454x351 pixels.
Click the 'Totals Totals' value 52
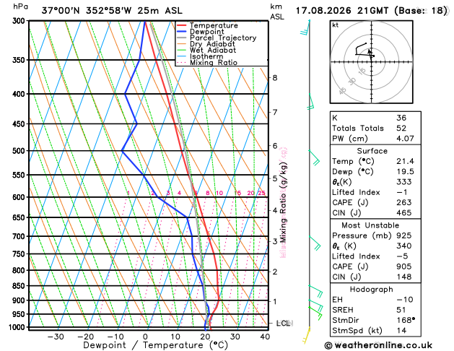pos(401,128)
